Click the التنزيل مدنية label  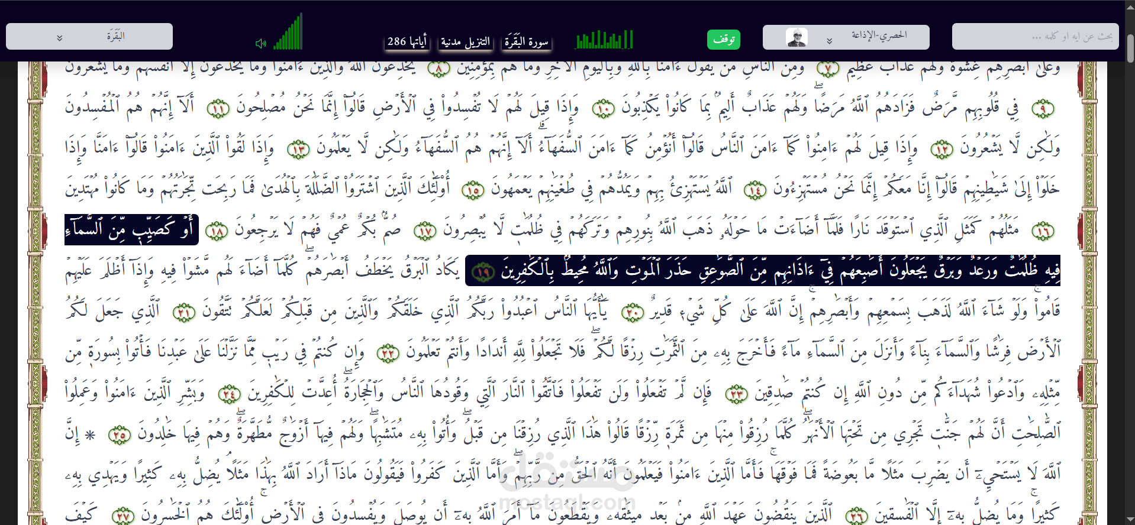coord(465,41)
